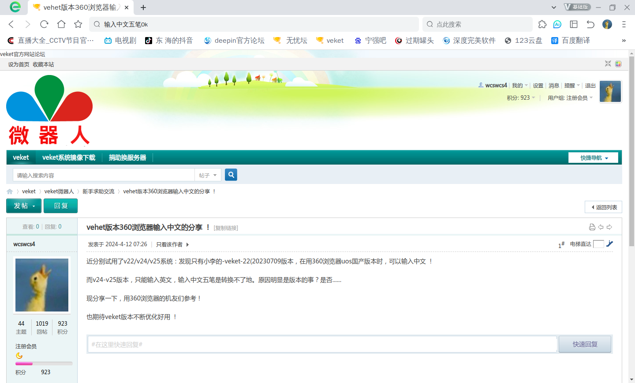Toggle the sidebar panel icon
The width and height of the screenshot is (635, 383).
[574, 24]
